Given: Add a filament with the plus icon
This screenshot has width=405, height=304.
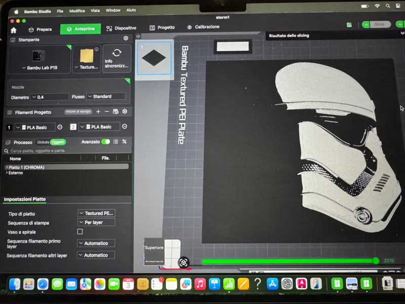Looking at the screenshot, I should (x=98, y=111).
